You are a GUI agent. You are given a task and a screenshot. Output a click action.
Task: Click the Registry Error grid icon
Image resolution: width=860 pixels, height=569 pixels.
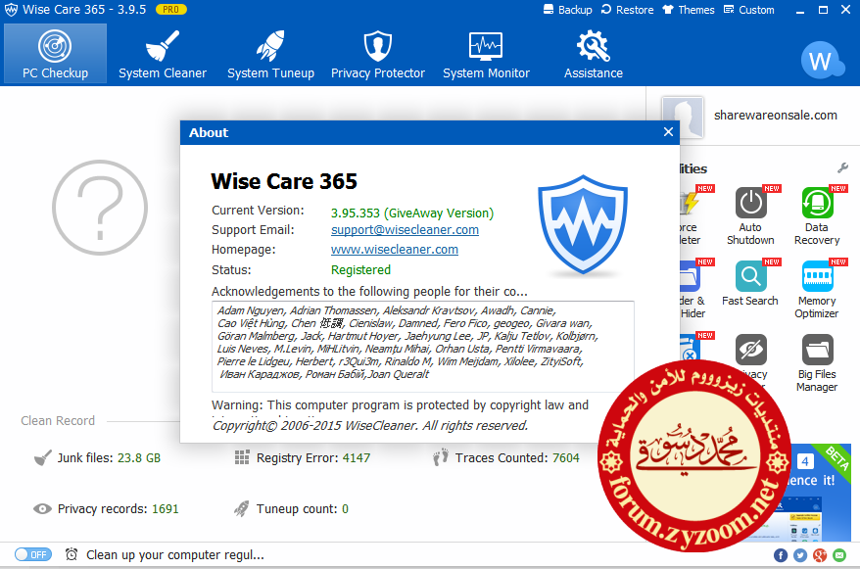click(x=242, y=457)
